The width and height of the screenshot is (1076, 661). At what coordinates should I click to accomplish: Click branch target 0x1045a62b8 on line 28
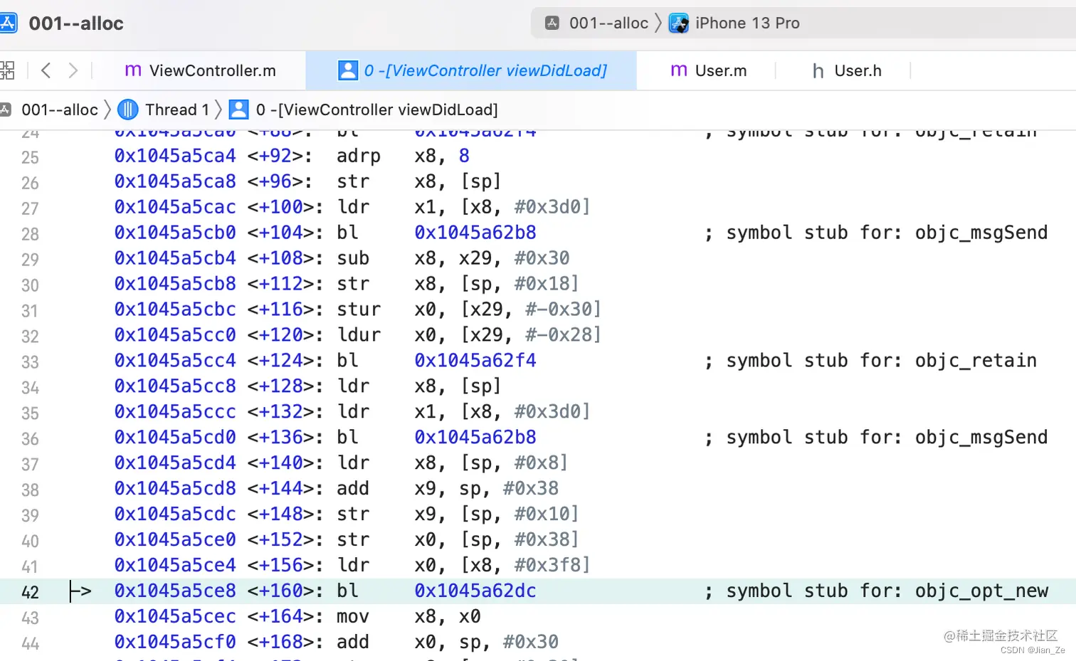click(475, 232)
